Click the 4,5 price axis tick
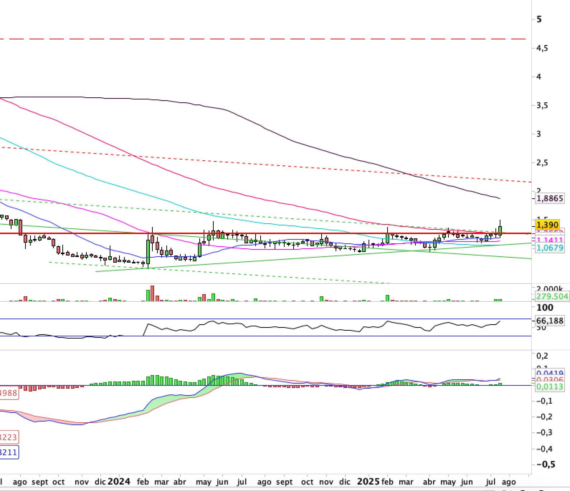The width and height of the screenshot is (570, 491). point(542,48)
